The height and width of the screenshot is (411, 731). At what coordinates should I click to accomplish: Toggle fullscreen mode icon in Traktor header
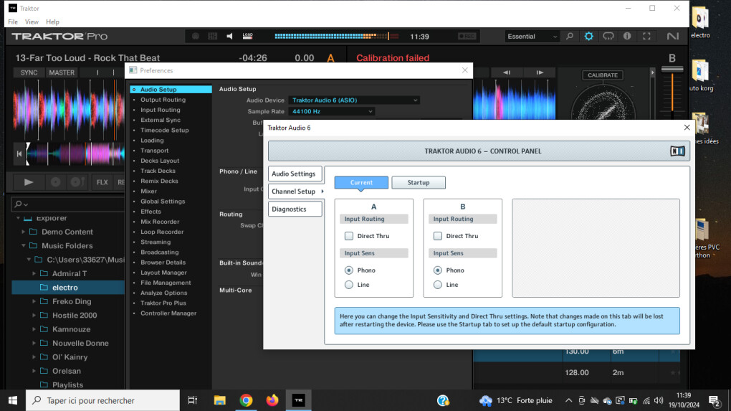(646, 37)
